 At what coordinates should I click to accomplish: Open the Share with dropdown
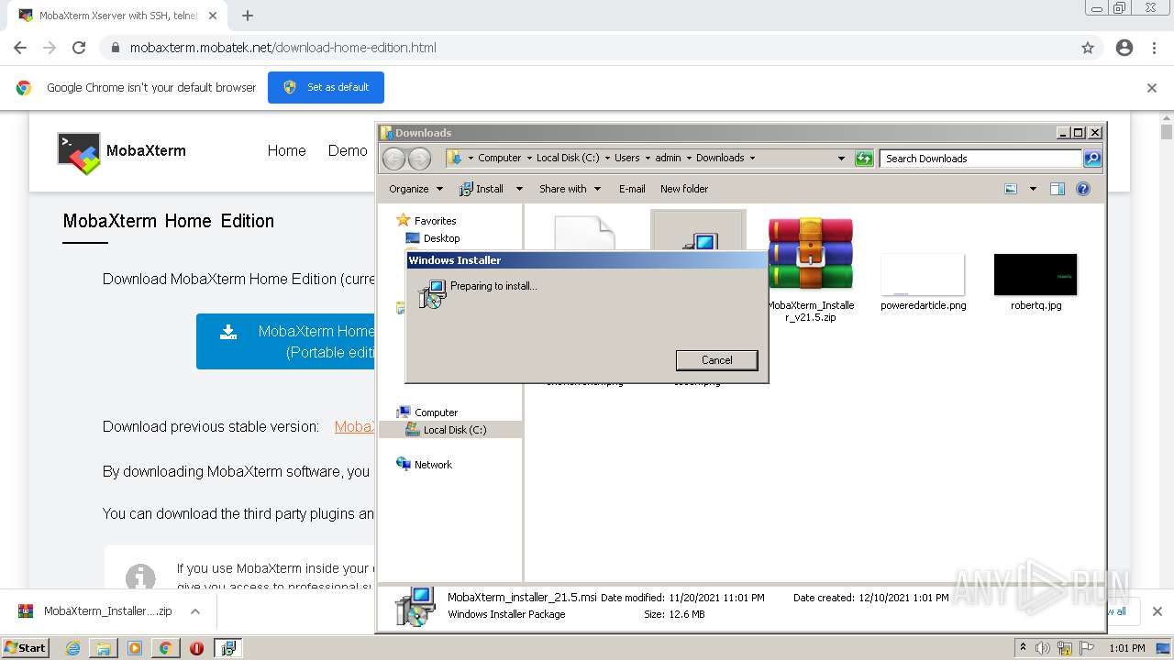click(x=570, y=189)
